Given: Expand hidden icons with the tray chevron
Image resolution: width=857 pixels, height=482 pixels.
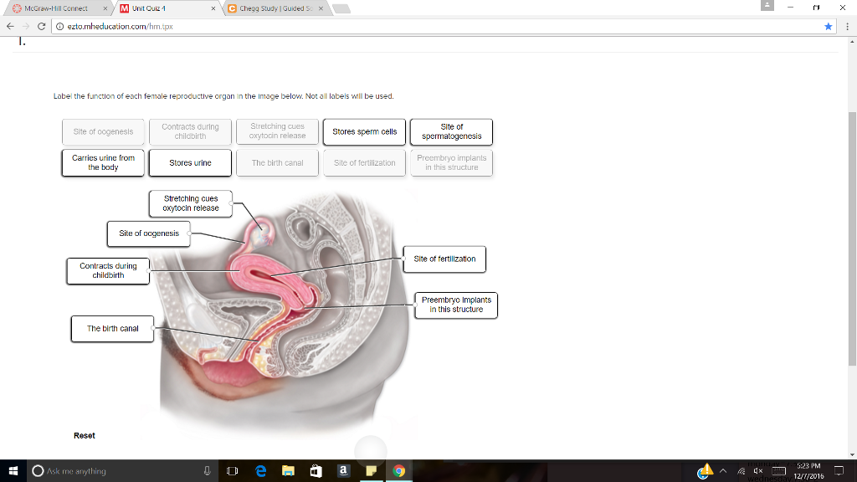Looking at the screenshot, I should click(x=721, y=470).
